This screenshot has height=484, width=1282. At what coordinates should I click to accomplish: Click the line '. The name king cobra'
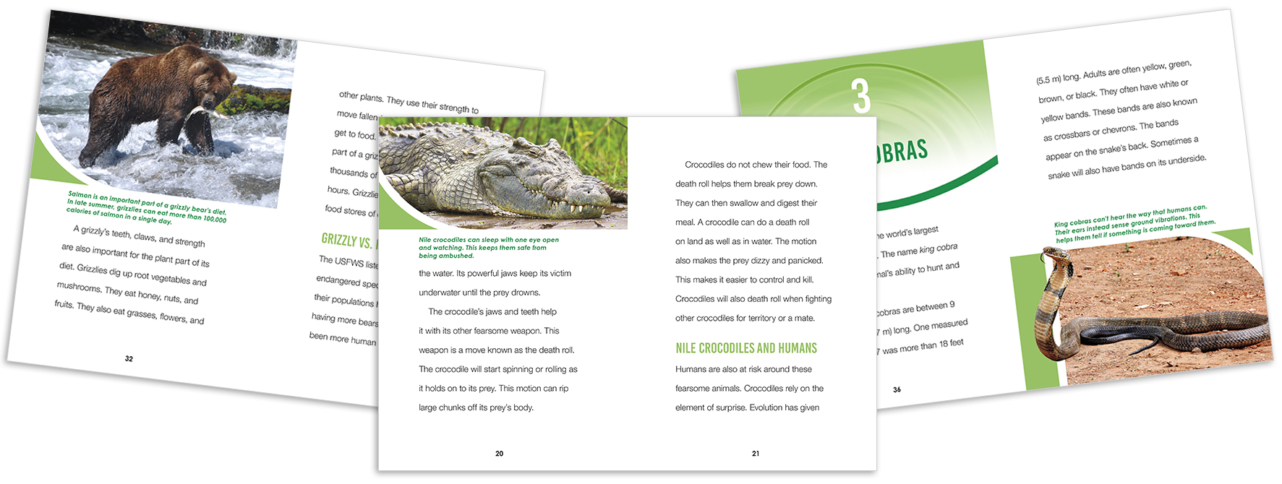[x=918, y=251]
